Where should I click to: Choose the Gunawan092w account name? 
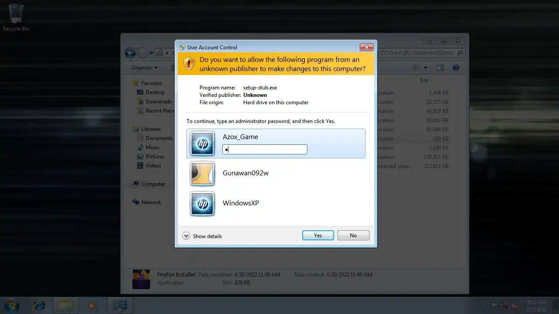(245, 173)
